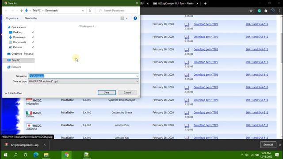Click the Indonesian flag icon

(29, 100)
